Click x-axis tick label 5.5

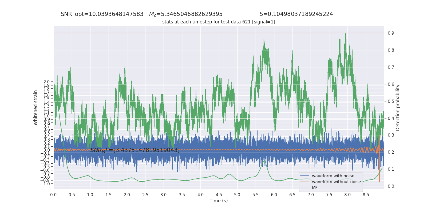click(x=255, y=195)
